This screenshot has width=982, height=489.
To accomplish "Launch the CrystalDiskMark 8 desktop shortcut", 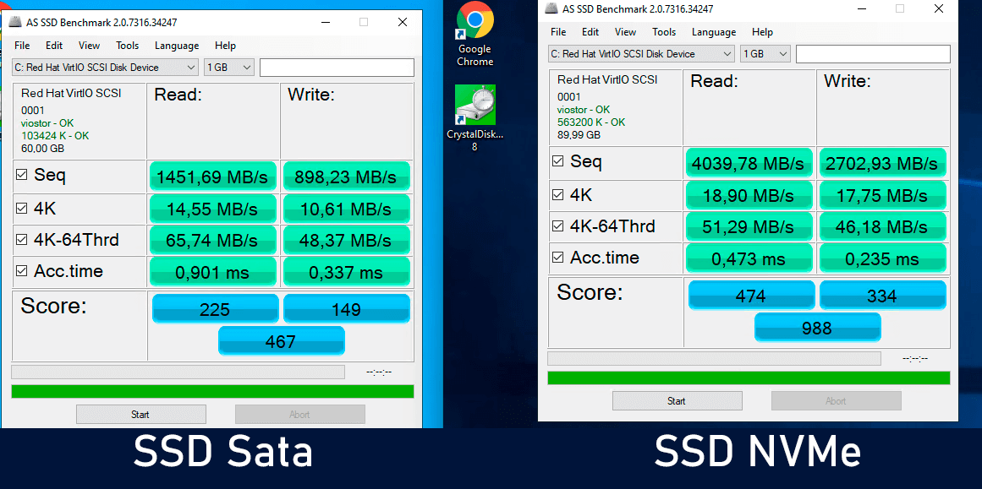I will pos(475,118).
